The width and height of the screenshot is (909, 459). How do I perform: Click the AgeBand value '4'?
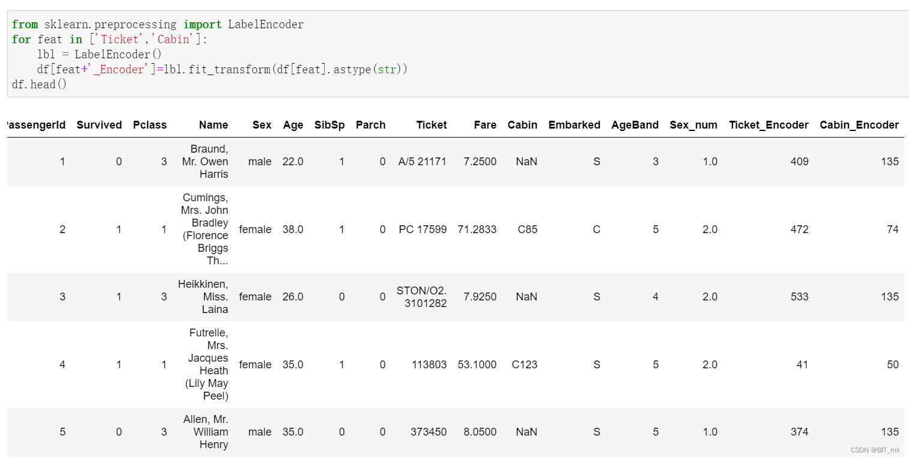coord(656,297)
